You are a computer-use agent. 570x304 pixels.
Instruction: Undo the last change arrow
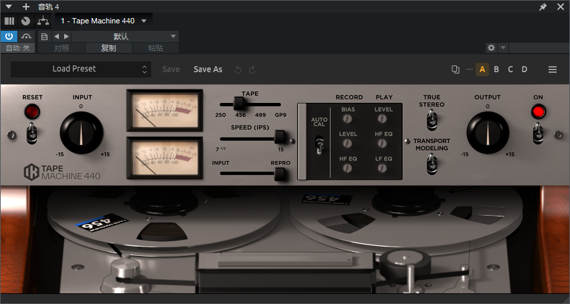tap(238, 69)
